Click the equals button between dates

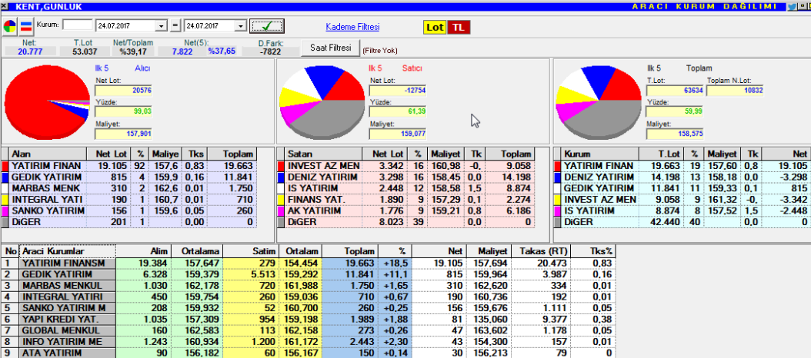[x=175, y=26]
